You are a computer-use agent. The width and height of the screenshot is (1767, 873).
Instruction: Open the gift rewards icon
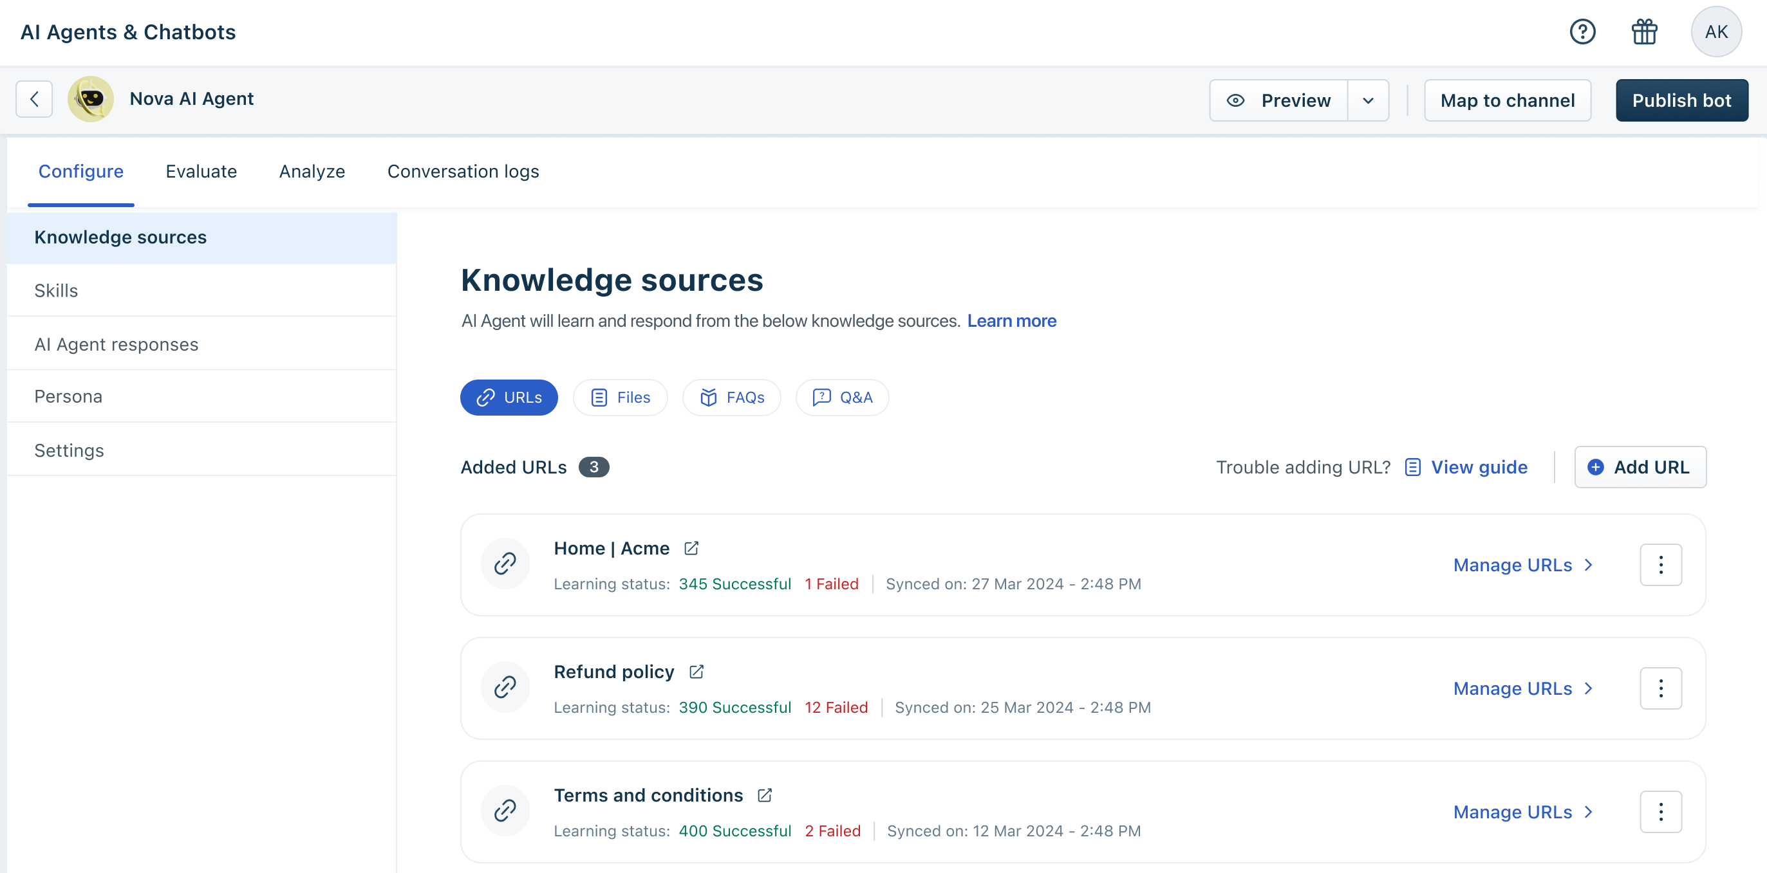tap(1644, 32)
